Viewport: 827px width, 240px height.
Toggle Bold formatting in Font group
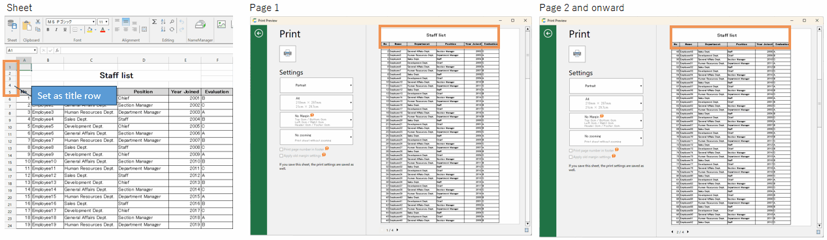(x=48, y=30)
